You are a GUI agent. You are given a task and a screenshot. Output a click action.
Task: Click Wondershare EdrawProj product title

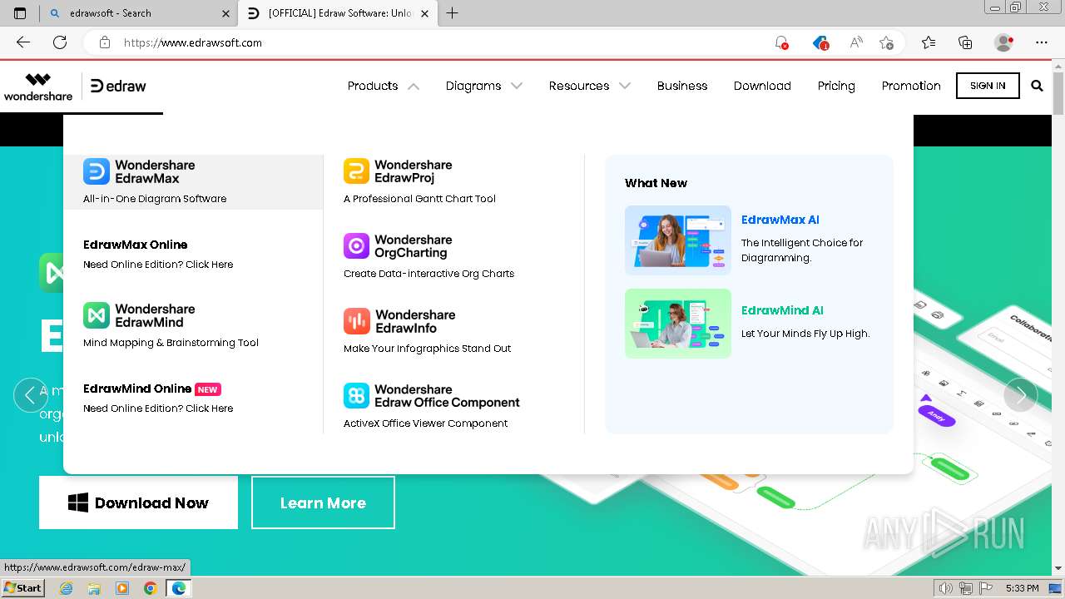click(414, 171)
